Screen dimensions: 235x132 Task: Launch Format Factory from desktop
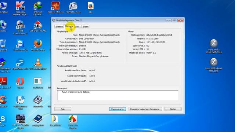73,7
